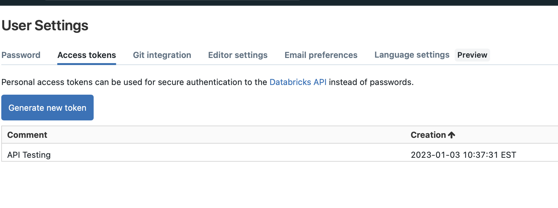Click the Comment column header
This screenshot has height=208, width=558.
[x=27, y=135]
